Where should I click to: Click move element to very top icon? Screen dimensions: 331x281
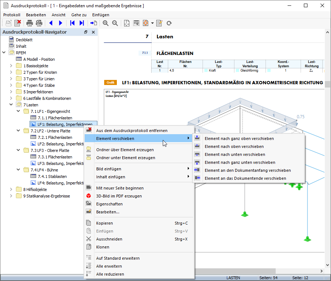click(197, 138)
